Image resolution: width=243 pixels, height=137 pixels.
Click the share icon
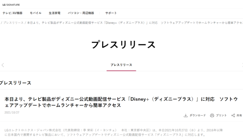click(x=233, y=115)
